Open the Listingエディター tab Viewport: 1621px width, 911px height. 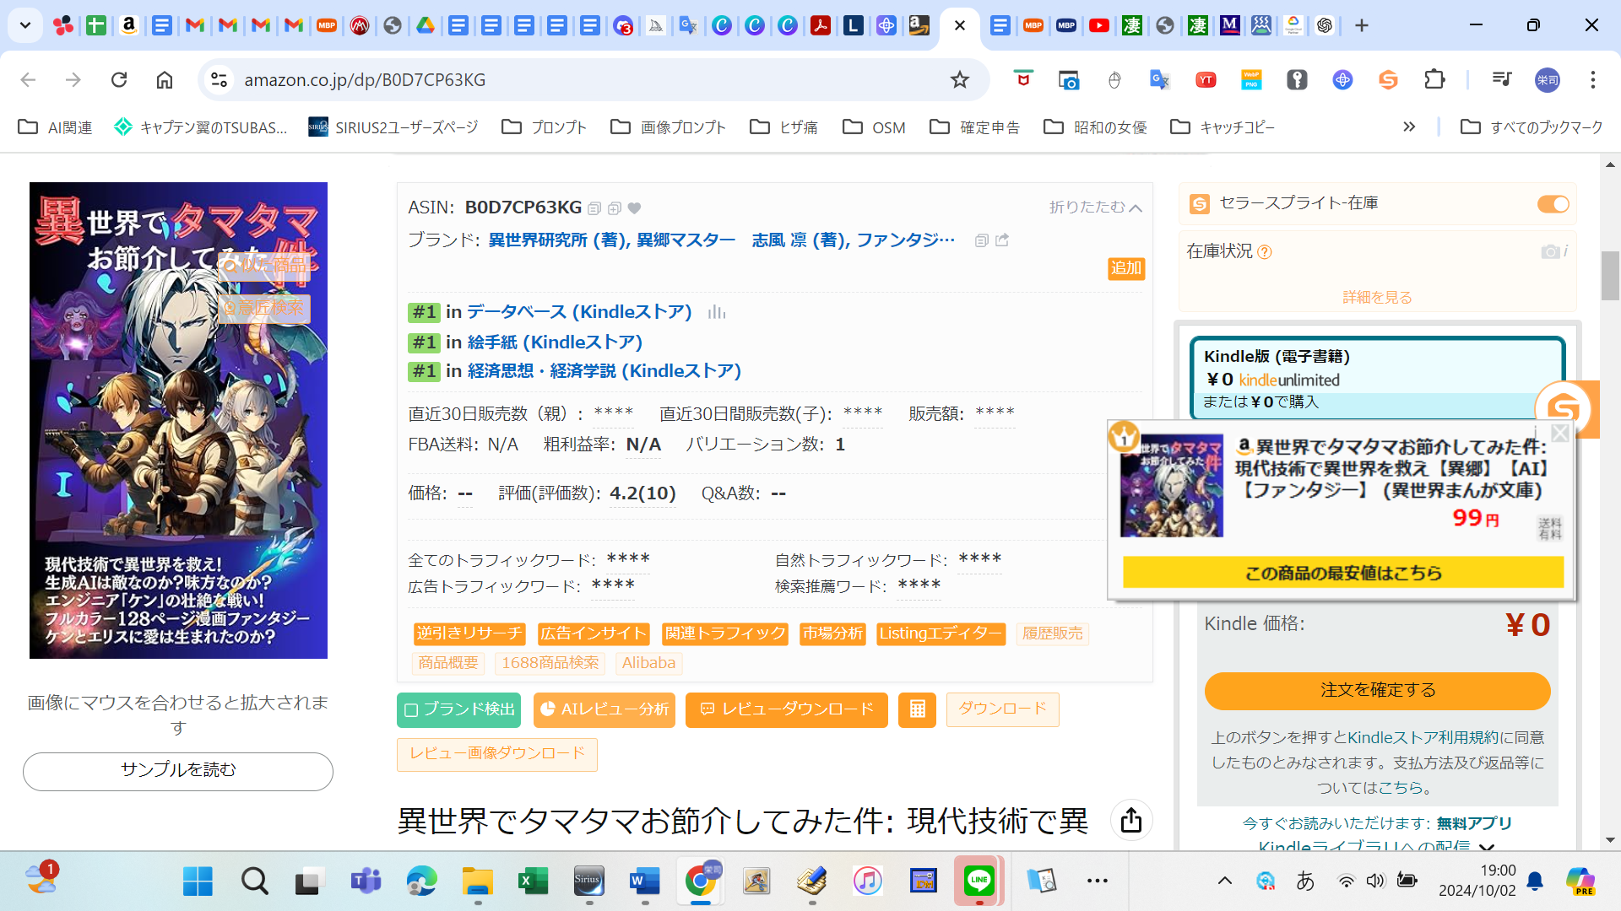(941, 633)
